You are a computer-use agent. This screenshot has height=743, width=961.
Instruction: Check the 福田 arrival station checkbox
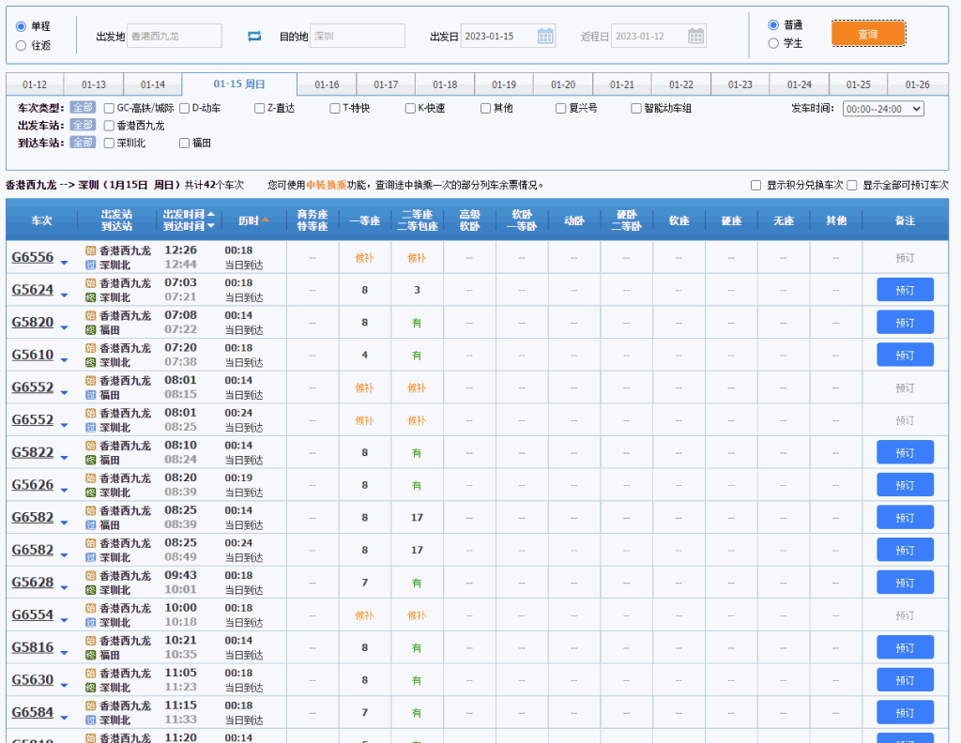coord(185,143)
